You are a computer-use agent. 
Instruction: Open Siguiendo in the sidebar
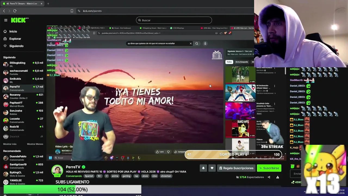click(16, 46)
